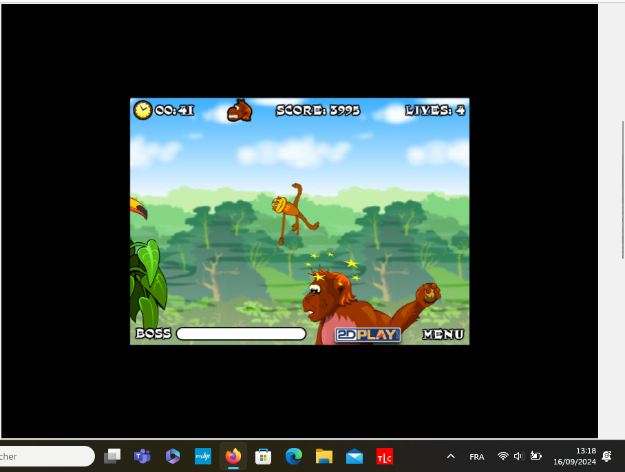Click the SCORE: 3995 counter
This screenshot has width=625, height=472.
318,110
